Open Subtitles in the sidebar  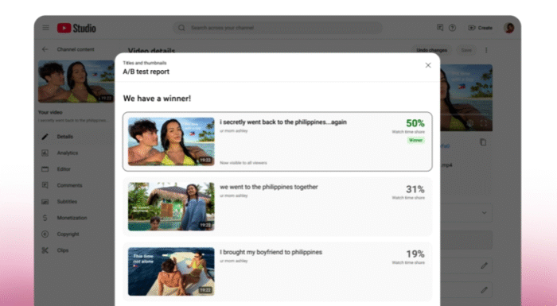pos(67,202)
